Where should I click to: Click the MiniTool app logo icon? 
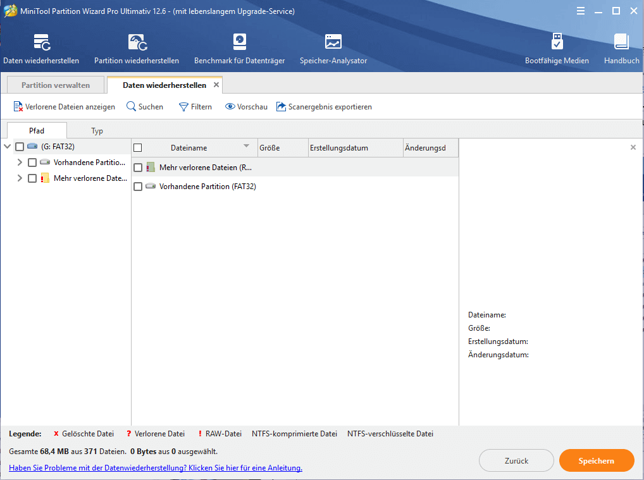point(10,11)
